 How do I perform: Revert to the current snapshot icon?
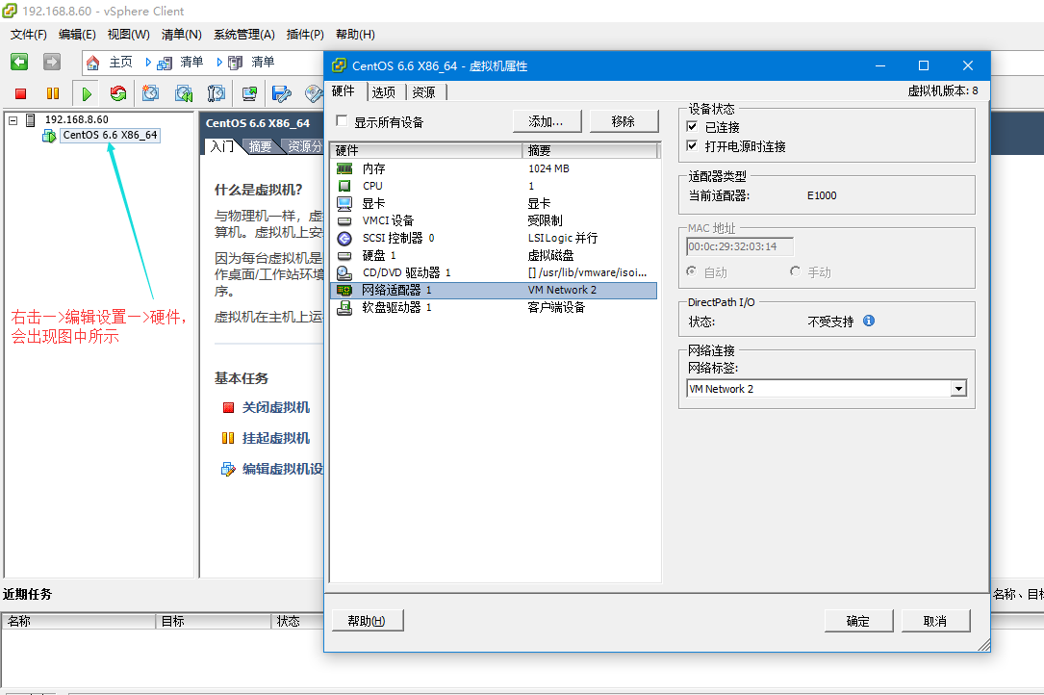pos(184,94)
